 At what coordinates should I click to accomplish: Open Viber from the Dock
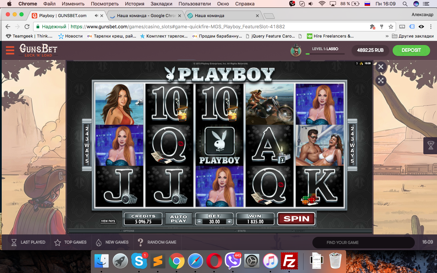(x=233, y=261)
